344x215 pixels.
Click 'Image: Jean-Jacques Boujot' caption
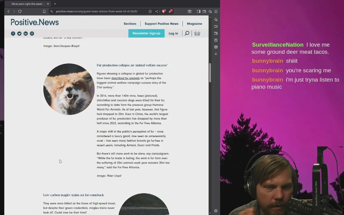coord(62,46)
